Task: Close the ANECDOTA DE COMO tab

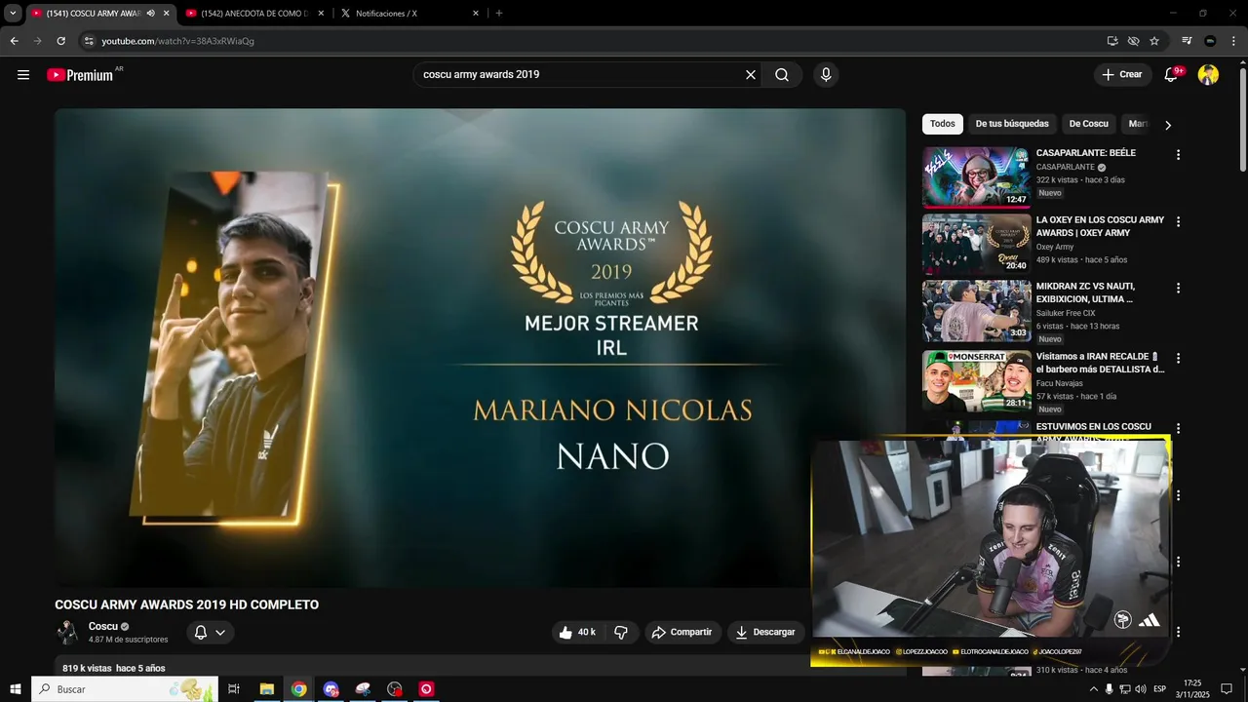Action: 321,14
